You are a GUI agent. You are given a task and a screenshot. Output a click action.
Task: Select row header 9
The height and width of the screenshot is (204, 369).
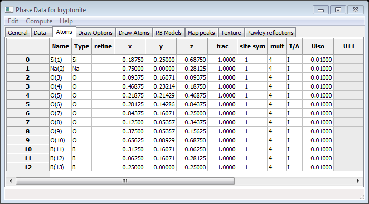(28, 140)
